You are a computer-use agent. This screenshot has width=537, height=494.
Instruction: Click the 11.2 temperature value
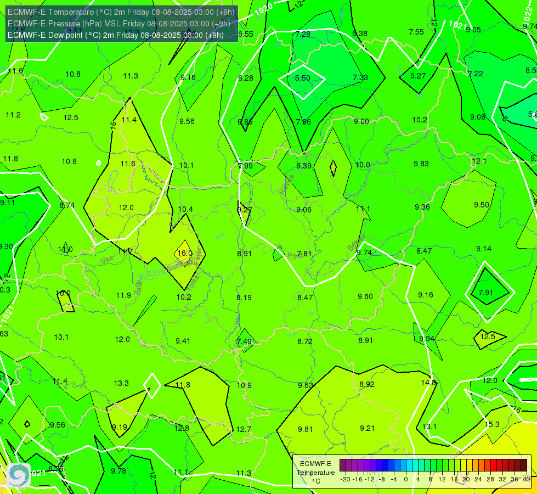(13, 115)
